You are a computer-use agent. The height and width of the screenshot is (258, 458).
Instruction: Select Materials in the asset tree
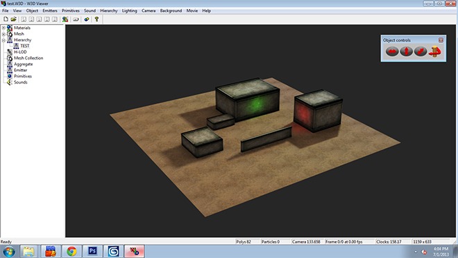pyautogui.click(x=22, y=28)
